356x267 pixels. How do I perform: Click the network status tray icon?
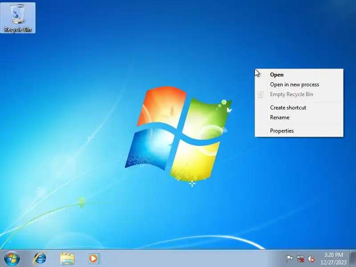click(300, 259)
